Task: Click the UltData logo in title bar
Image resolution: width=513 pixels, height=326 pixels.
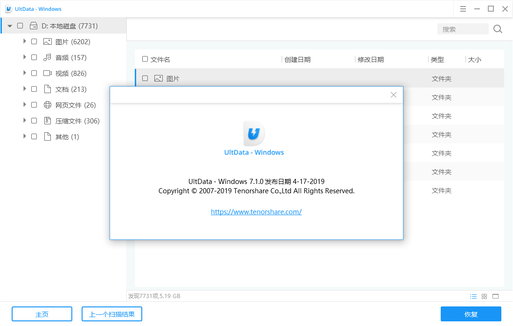Action: point(9,9)
